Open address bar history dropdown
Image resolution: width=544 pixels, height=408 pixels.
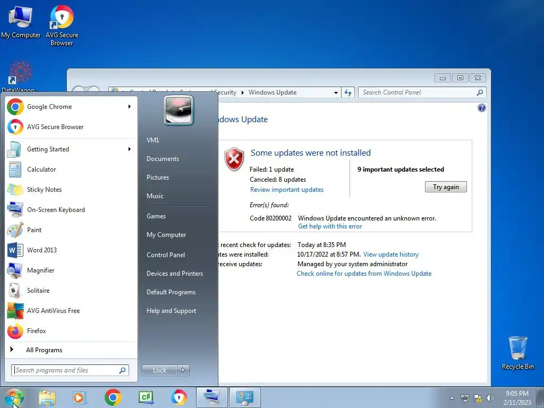(x=336, y=92)
